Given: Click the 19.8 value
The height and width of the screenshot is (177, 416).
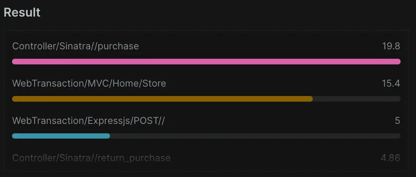Looking at the screenshot, I should 391,46.
